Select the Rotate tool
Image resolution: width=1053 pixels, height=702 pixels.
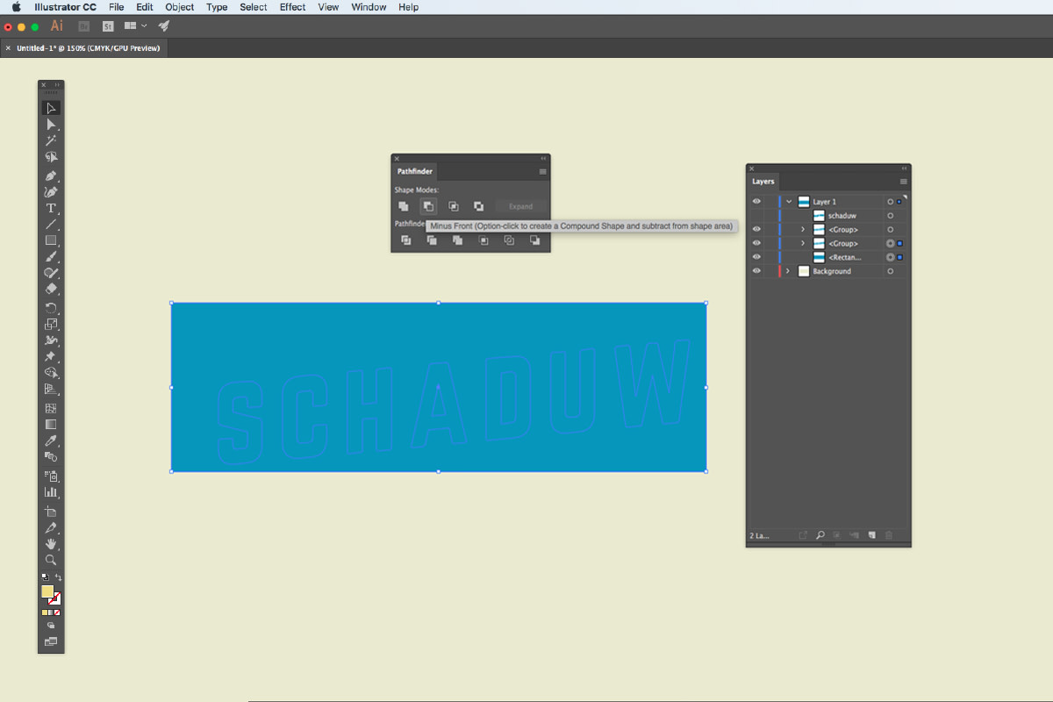pyautogui.click(x=51, y=308)
